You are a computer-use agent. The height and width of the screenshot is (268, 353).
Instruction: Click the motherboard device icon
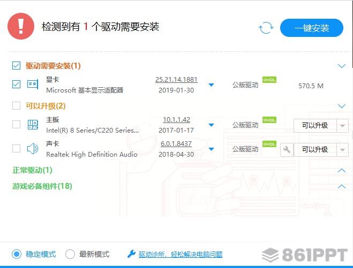click(x=33, y=124)
